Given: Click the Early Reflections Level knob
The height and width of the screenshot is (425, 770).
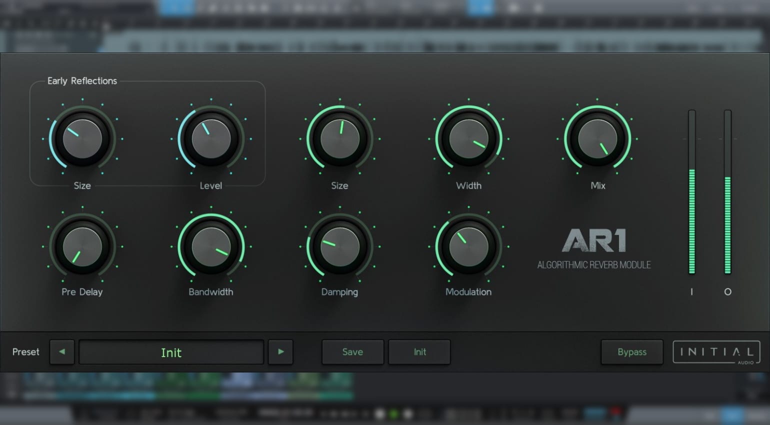Looking at the screenshot, I should 211,139.
